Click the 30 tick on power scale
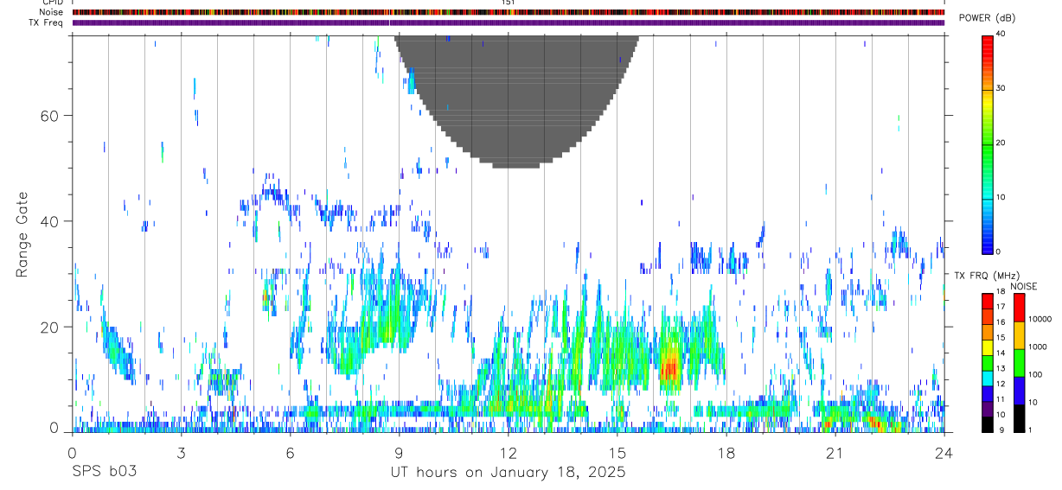The width and height of the screenshot is (1062, 490). pyautogui.click(x=1000, y=89)
